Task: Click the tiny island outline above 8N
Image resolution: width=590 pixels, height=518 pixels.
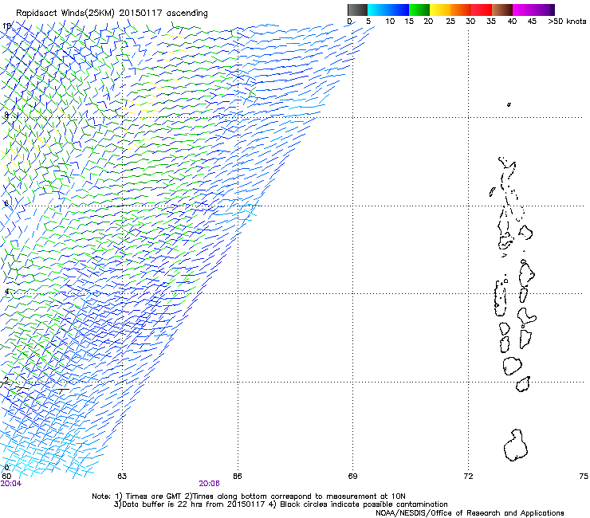Action: click(509, 104)
